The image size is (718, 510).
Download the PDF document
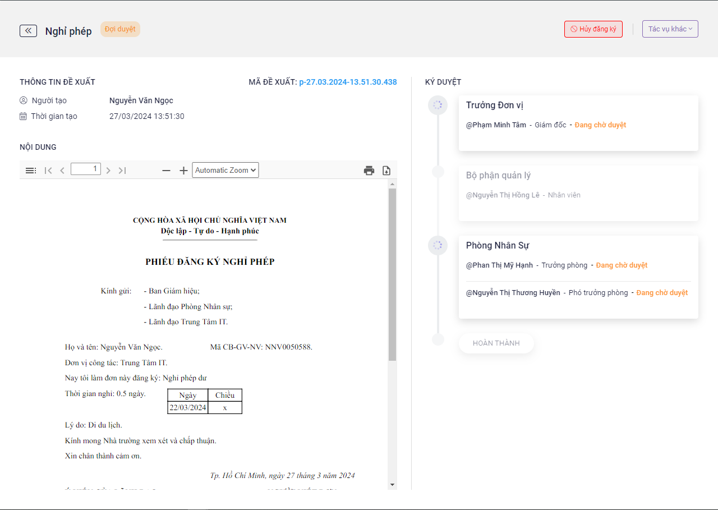[x=386, y=171]
